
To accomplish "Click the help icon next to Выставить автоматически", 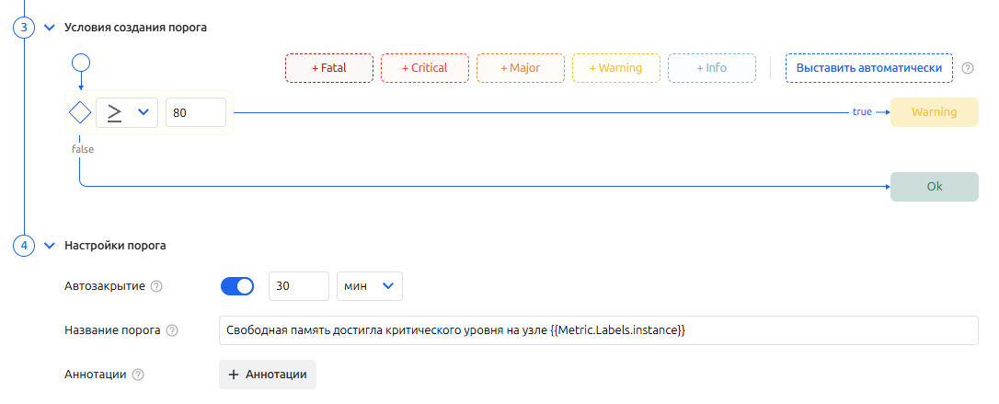I will click(967, 68).
